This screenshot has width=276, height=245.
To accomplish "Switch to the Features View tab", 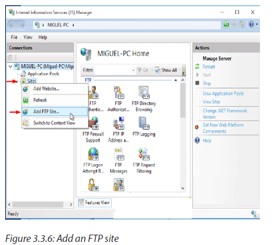I will coord(95,203).
